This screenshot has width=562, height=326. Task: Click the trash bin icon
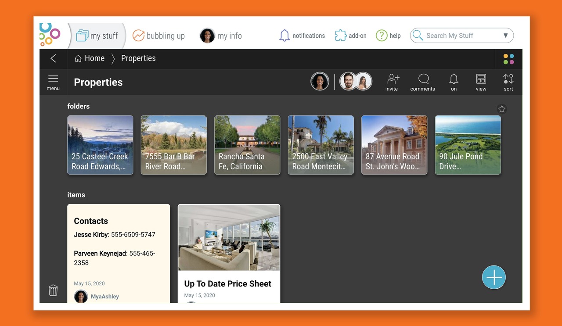click(x=53, y=290)
